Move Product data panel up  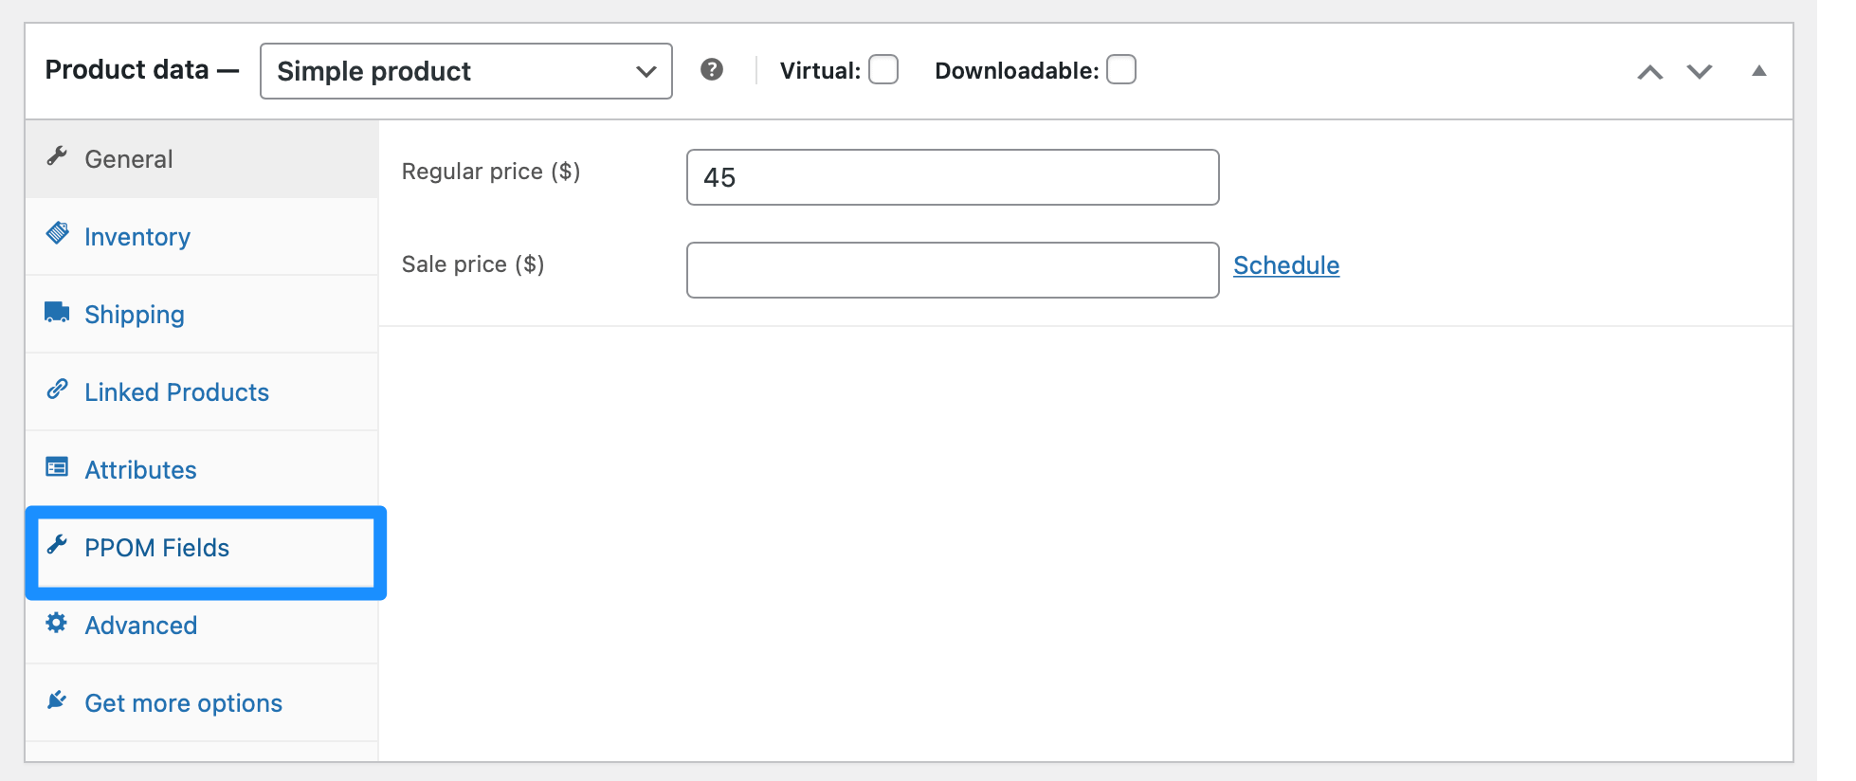(1650, 72)
